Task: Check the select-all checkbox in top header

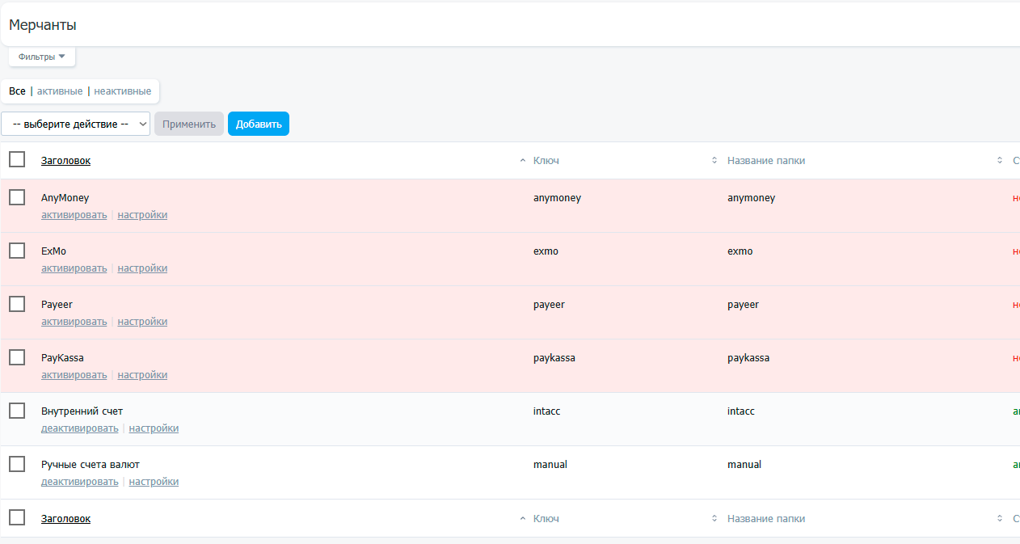Action: (17, 159)
